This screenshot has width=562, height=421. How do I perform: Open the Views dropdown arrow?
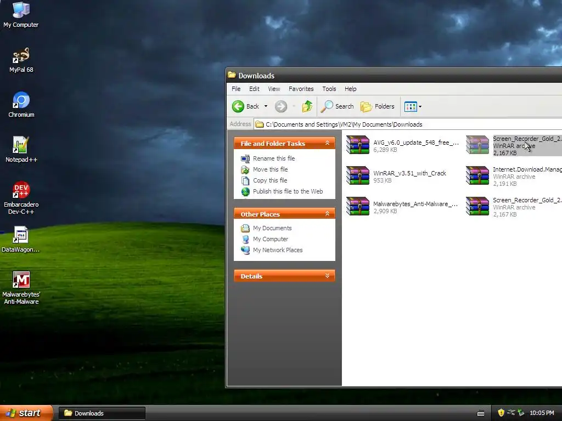coord(420,107)
